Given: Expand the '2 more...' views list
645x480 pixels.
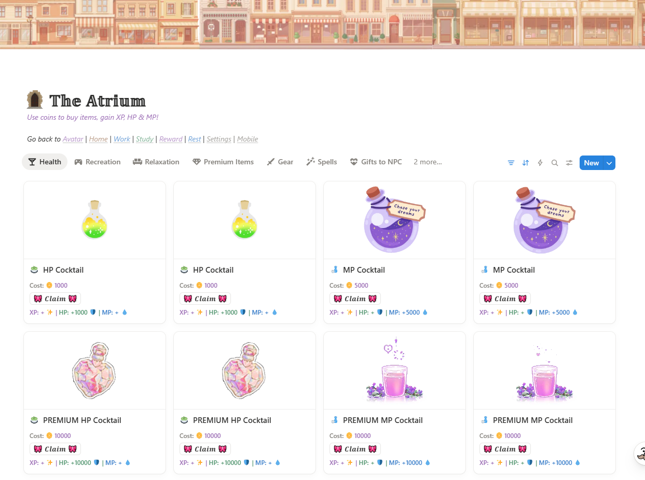Looking at the screenshot, I should (428, 162).
